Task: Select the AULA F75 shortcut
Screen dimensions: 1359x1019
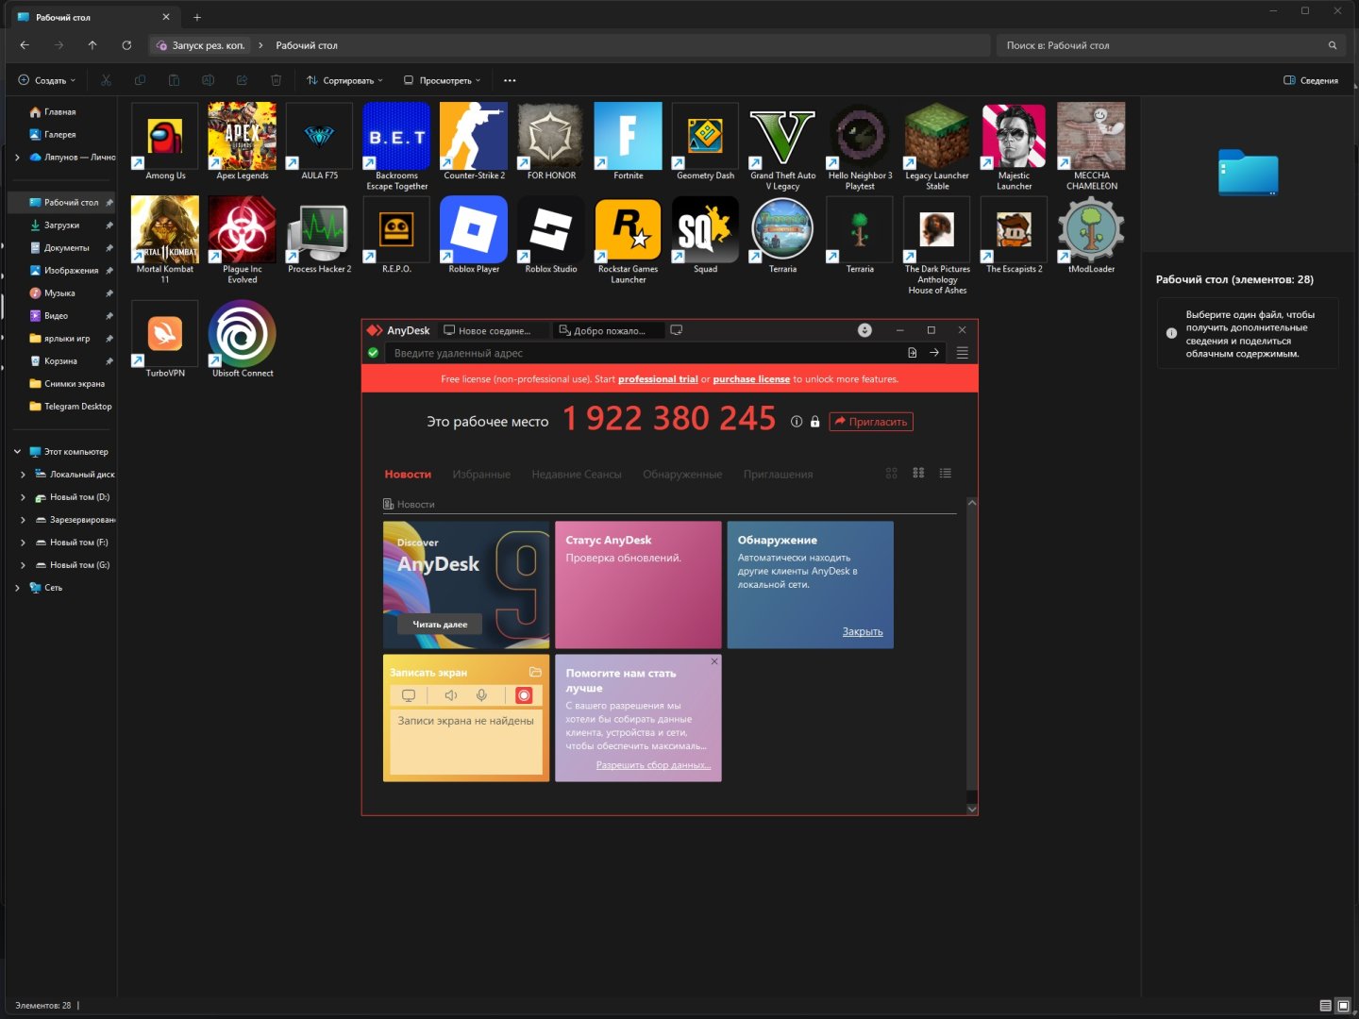Action: click(319, 136)
